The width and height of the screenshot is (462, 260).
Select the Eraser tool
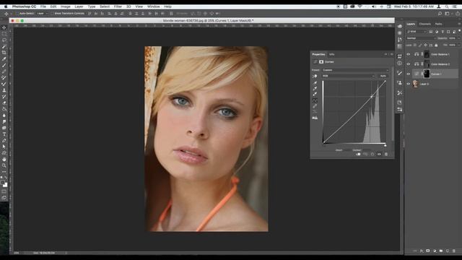[4, 103]
